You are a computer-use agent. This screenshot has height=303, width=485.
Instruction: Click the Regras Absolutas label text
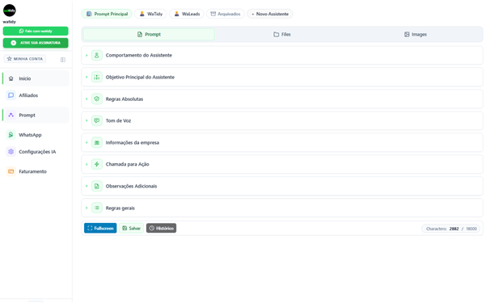click(x=124, y=99)
